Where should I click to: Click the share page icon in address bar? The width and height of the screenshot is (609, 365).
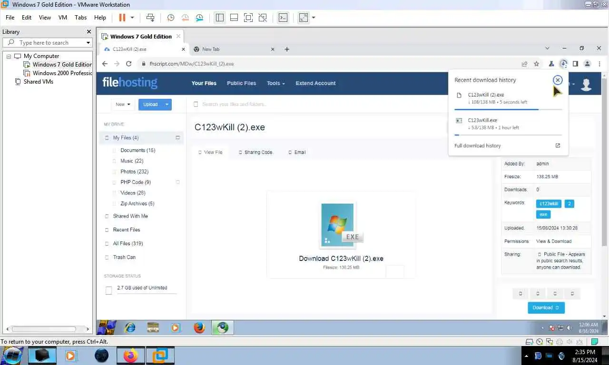pos(524,64)
